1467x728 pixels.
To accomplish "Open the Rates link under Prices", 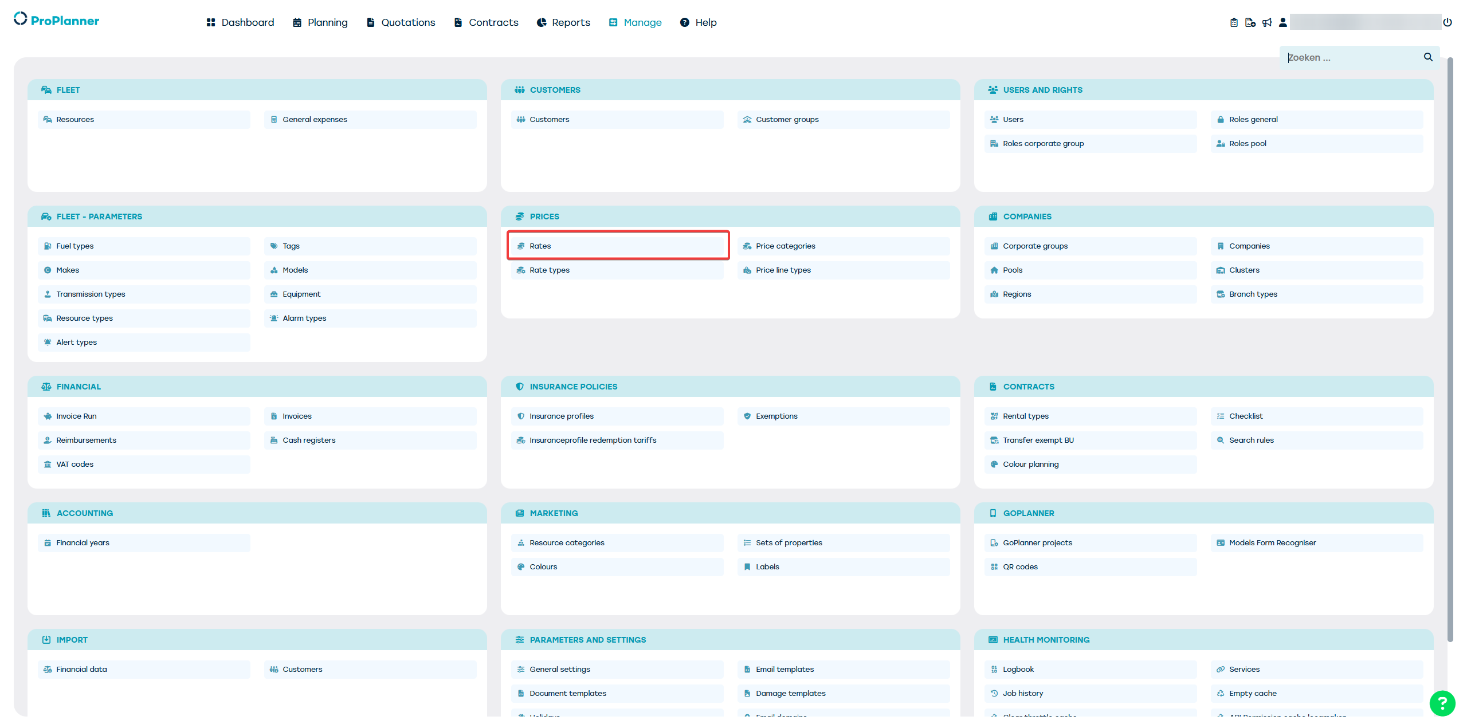I will pos(540,246).
